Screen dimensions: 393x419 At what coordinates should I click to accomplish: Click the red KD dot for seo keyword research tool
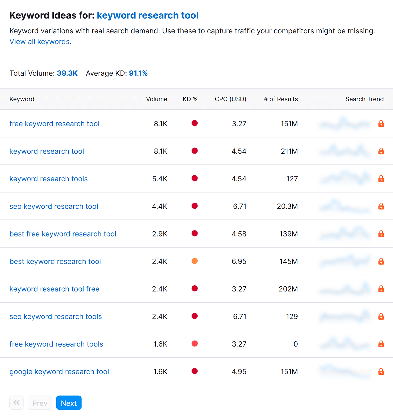click(x=194, y=206)
